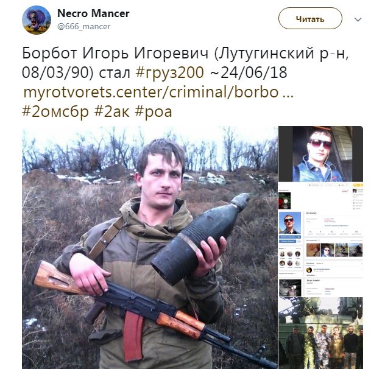Open the sunglasses selfie photo
The image size is (385, 369).
[320, 154]
